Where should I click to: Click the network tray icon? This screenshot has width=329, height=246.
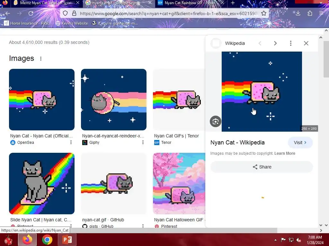[291, 240]
